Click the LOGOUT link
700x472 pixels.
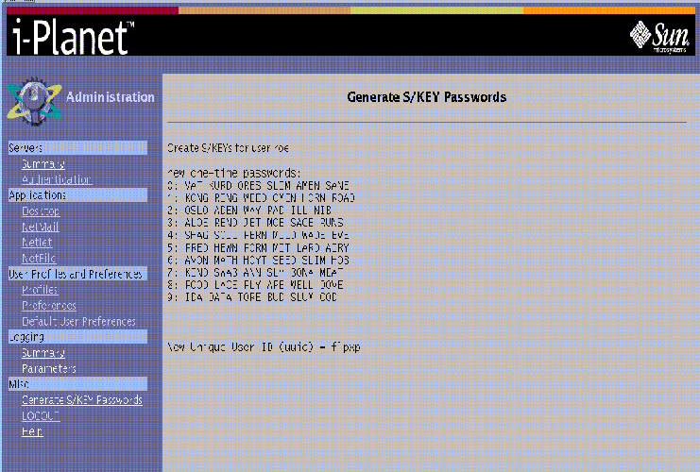tap(41, 415)
